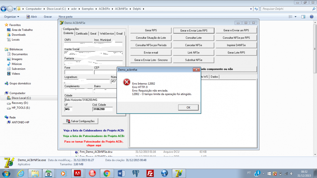Select HP_TOOLS (E:) drive
Screen dimensions: 317x178
(x=21, y=108)
